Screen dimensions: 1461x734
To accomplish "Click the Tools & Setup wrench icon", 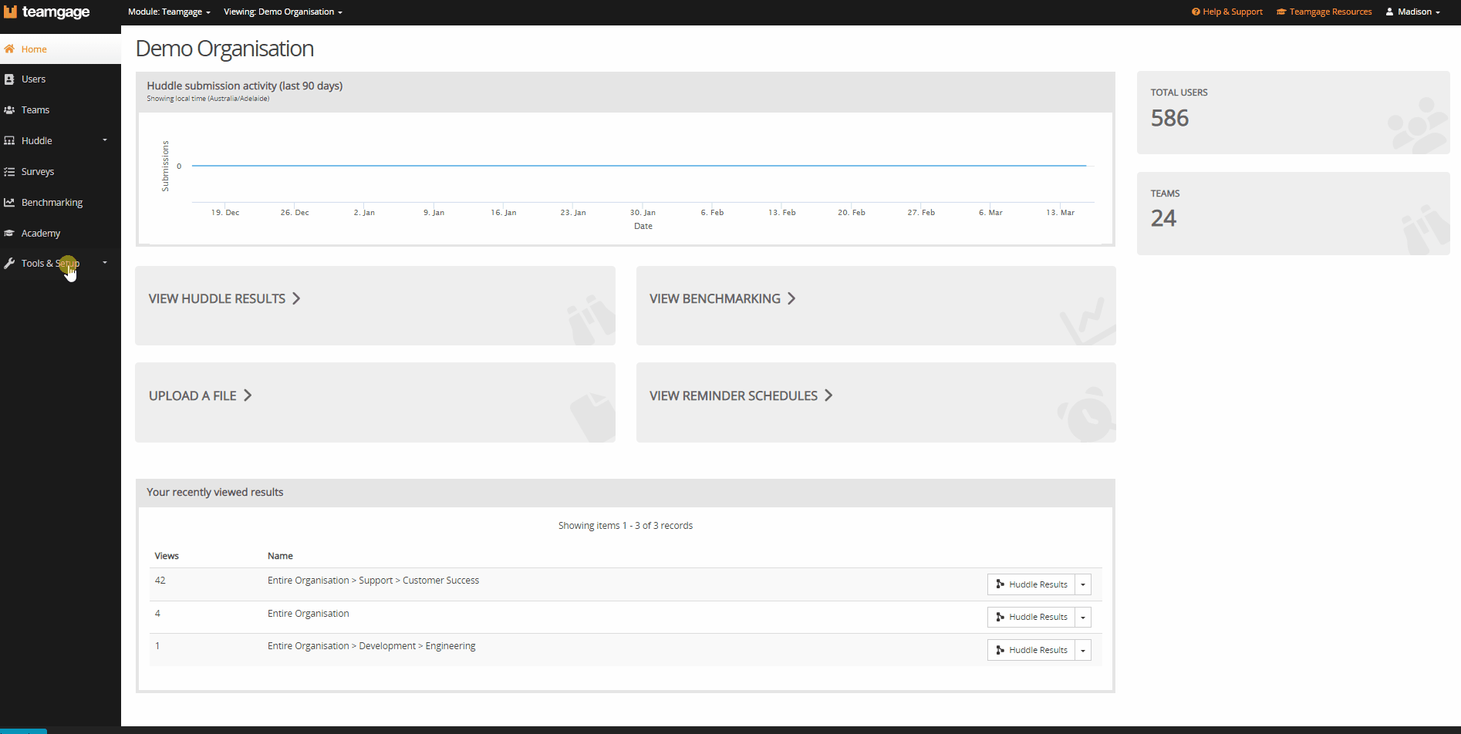I will click(x=9, y=264).
